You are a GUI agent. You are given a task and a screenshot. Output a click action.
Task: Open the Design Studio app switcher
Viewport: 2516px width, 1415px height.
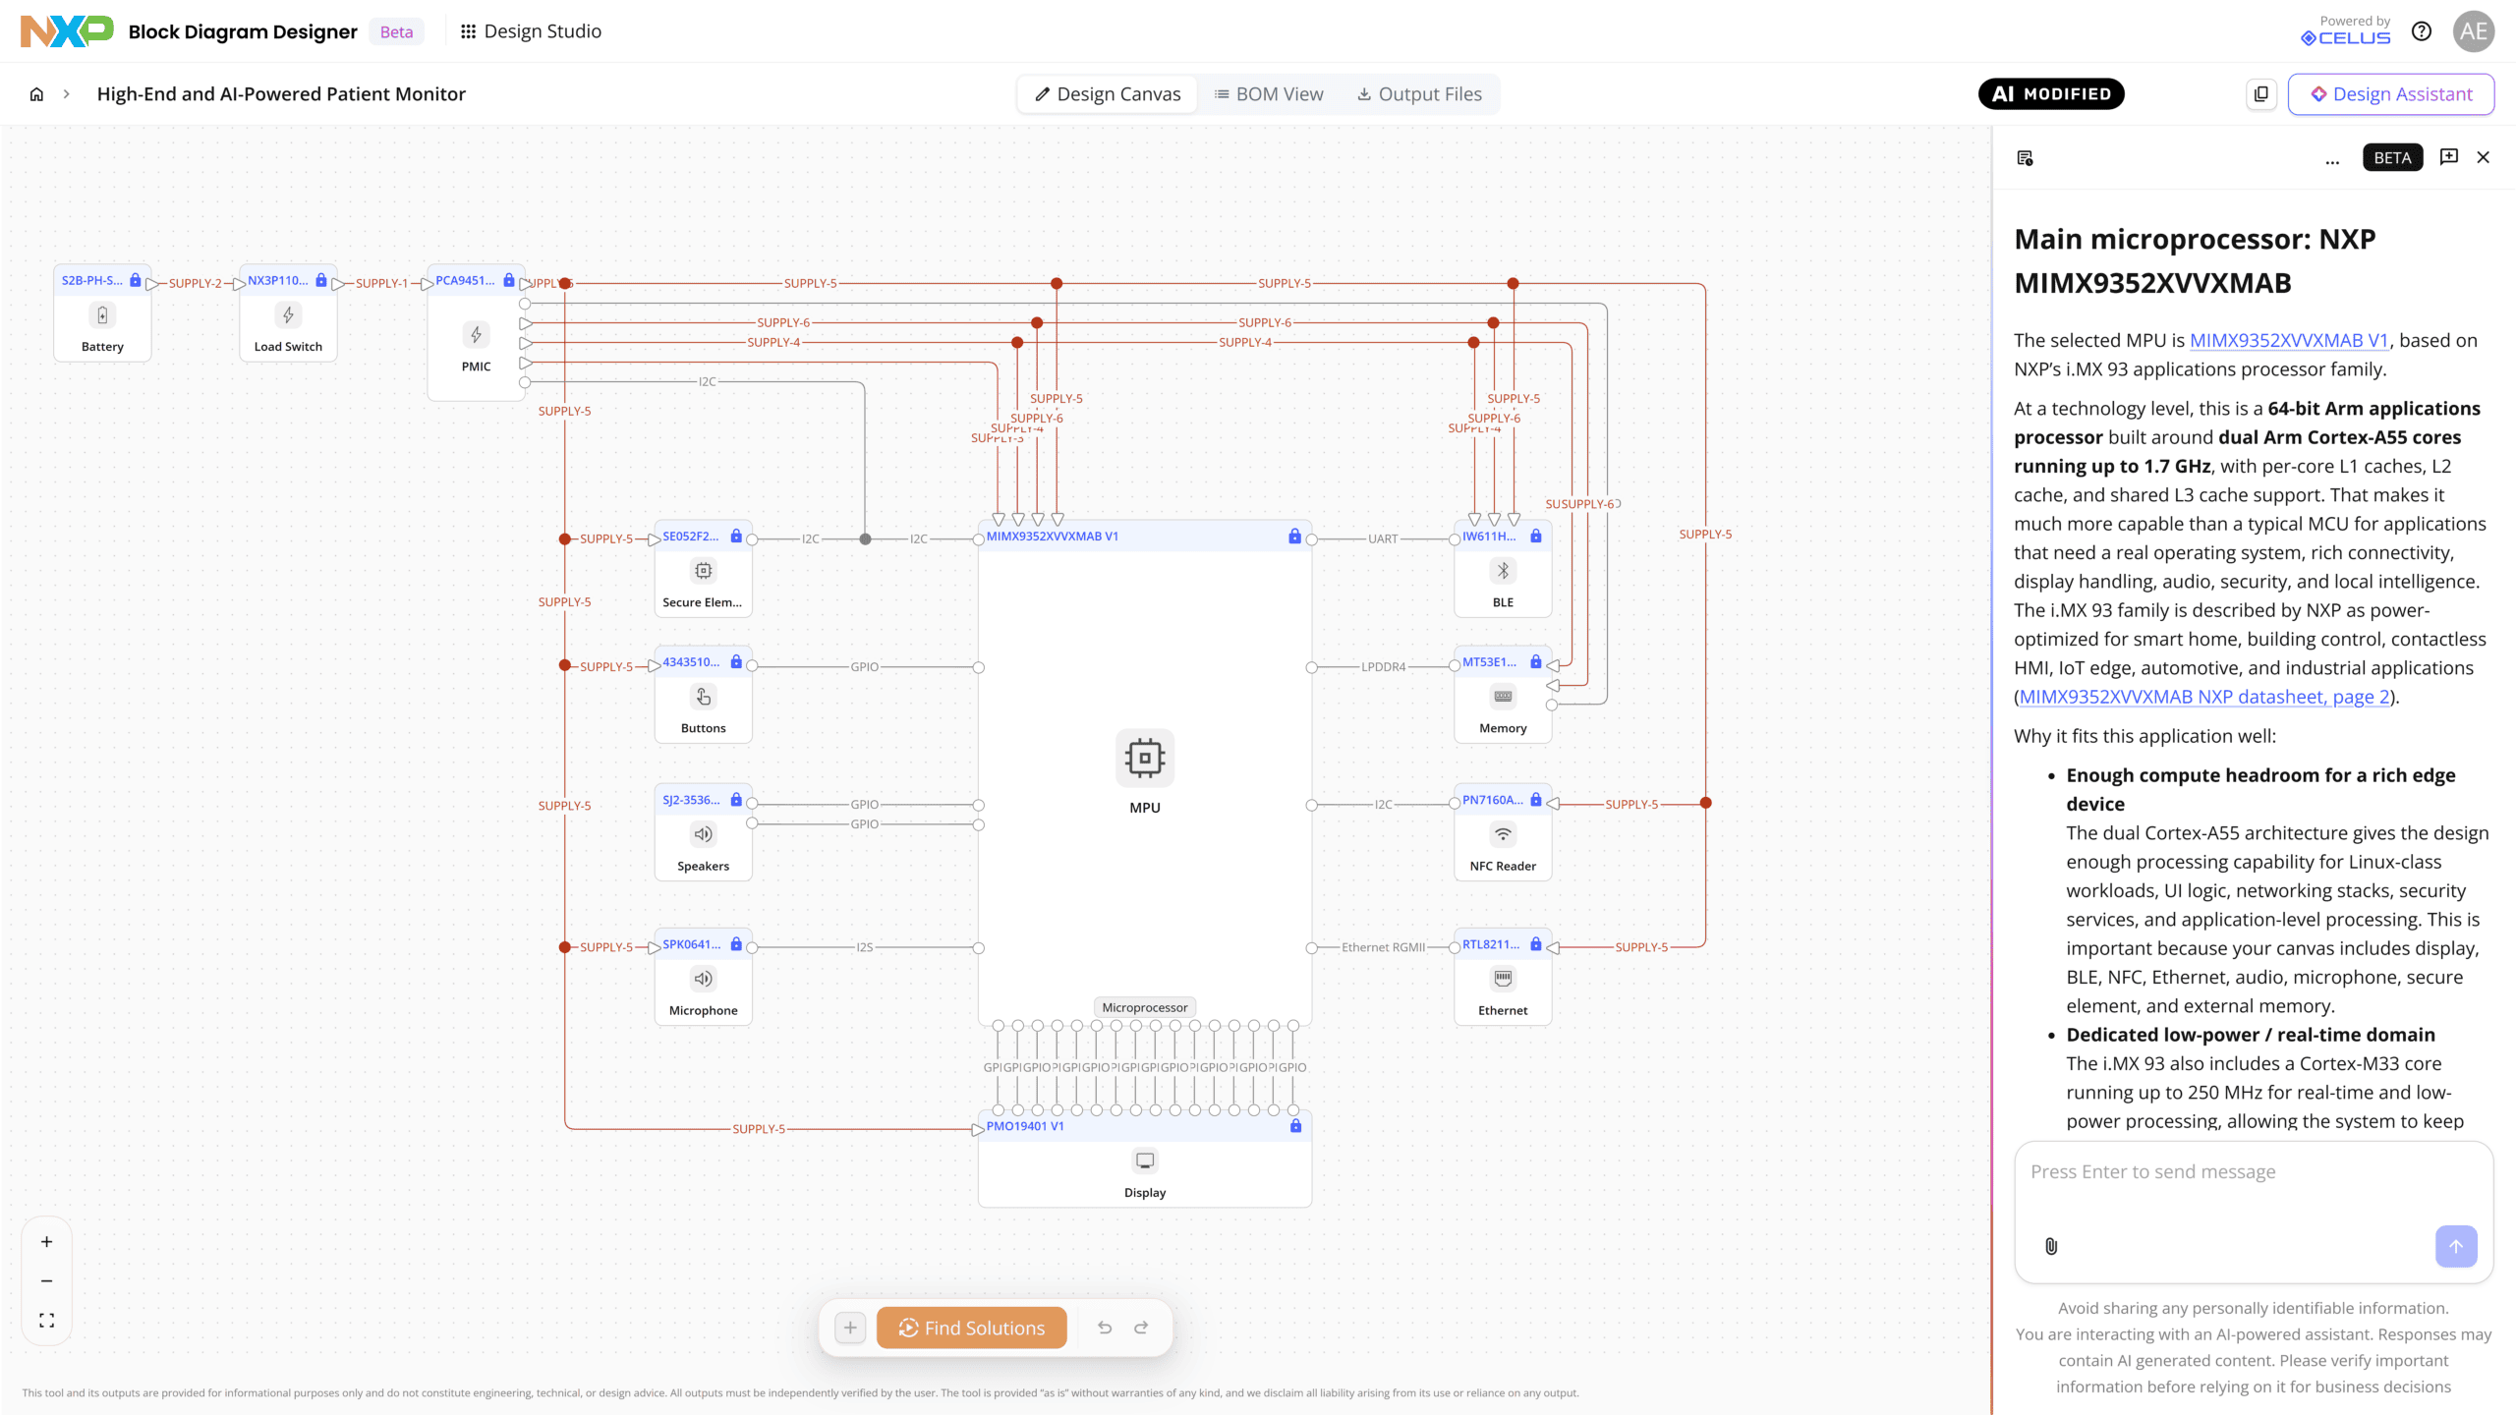(x=532, y=31)
